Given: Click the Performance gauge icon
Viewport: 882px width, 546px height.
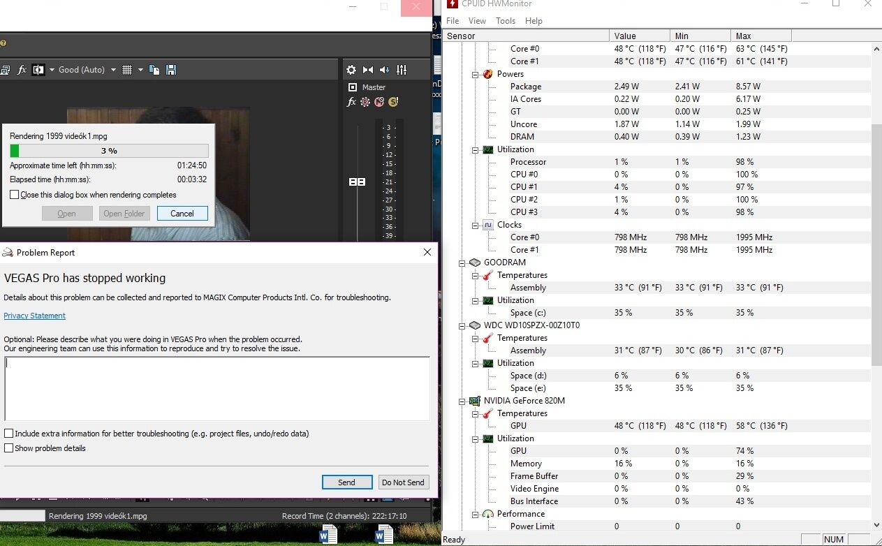Looking at the screenshot, I should click(x=489, y=514).
